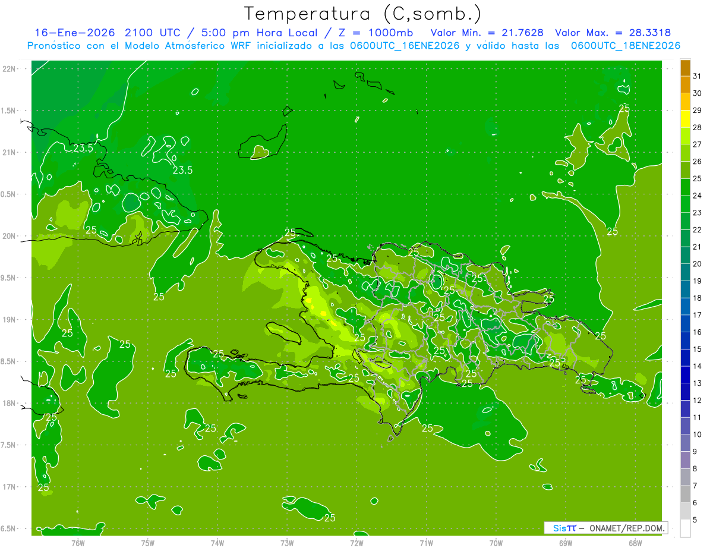Screen dimensions: 713x551
Task: Click the '69W' longitude axis label
Action: coord(566,543)
